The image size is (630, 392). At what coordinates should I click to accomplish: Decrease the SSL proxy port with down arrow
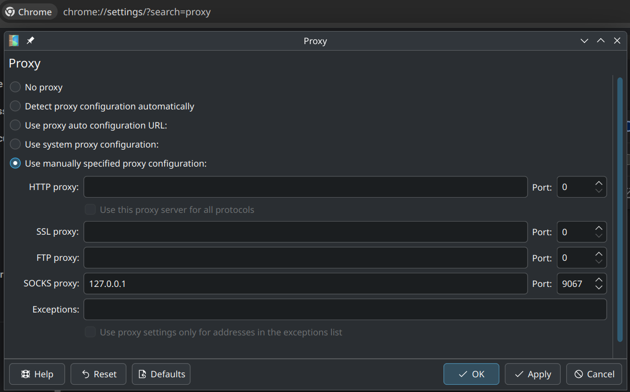599,236
